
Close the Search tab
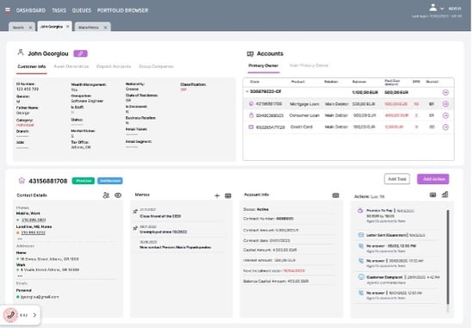[x=30, y=28]
